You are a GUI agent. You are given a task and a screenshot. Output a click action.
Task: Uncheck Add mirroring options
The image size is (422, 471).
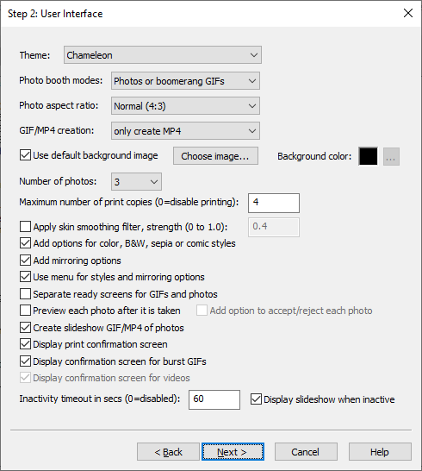click(25, 261)
